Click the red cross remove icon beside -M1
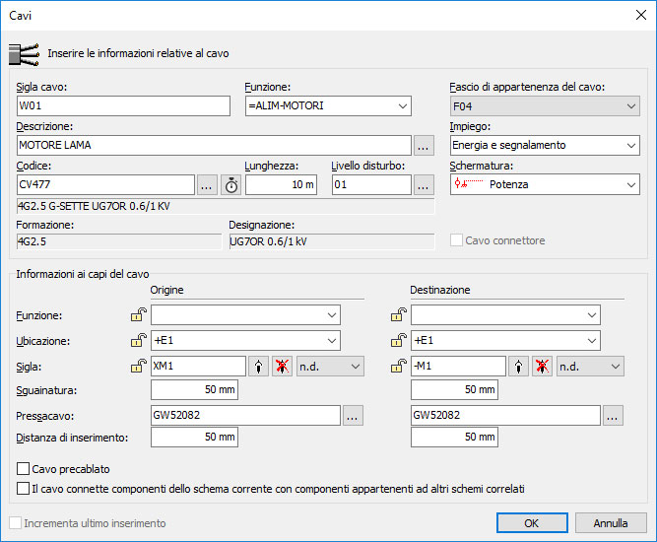 coord(542,367)
